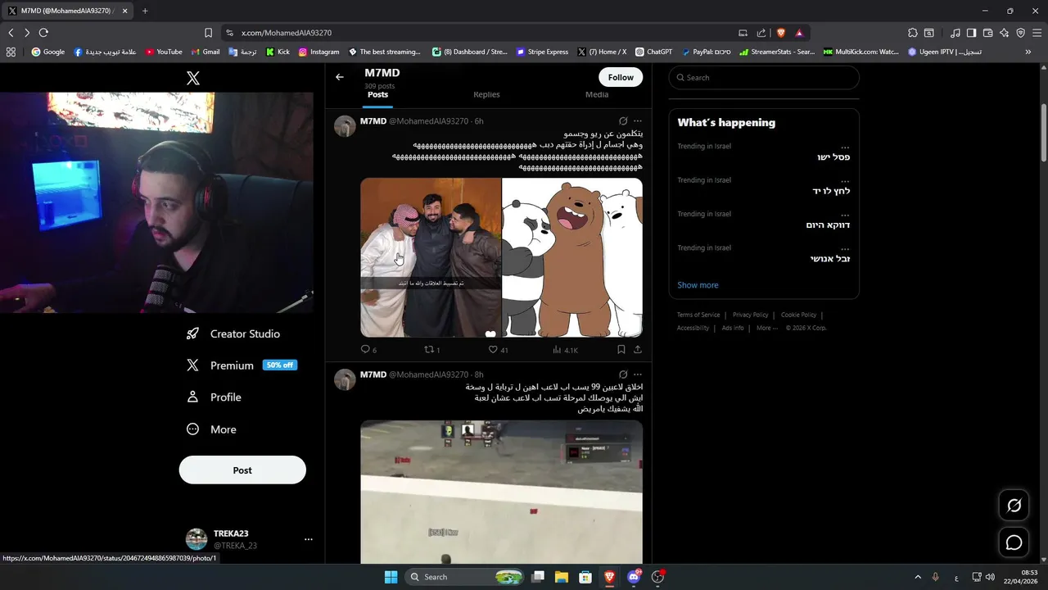
Task: Follow the M7MD account
Action: (x=621, y=77)
